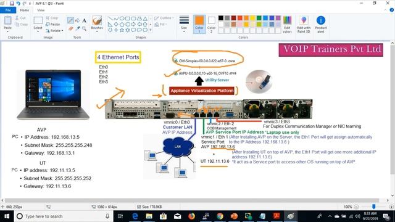Image resolution: width=395 pixels, height=222 pixels.
Task: Click the Rectangle shape in Shapes gallery
Action: point(128,18)
